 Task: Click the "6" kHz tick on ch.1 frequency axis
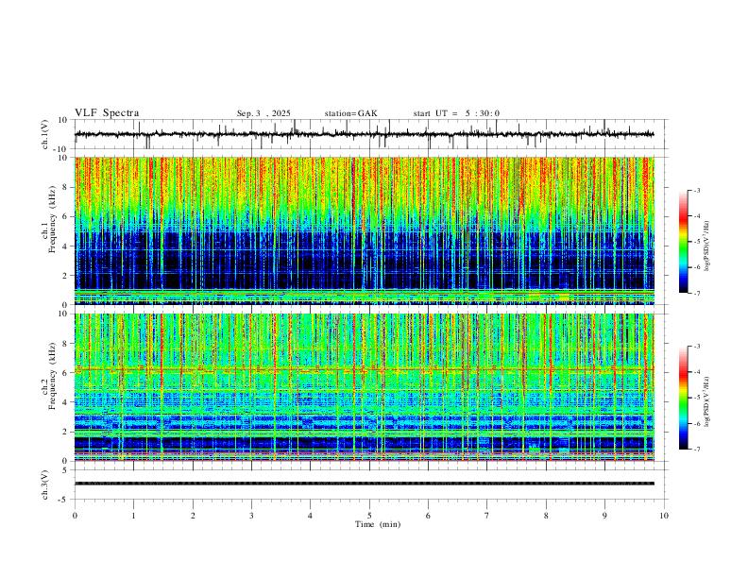coord(65,216)
